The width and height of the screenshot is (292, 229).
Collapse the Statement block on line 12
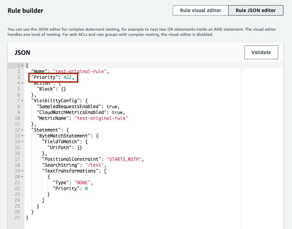pos(22,130)
